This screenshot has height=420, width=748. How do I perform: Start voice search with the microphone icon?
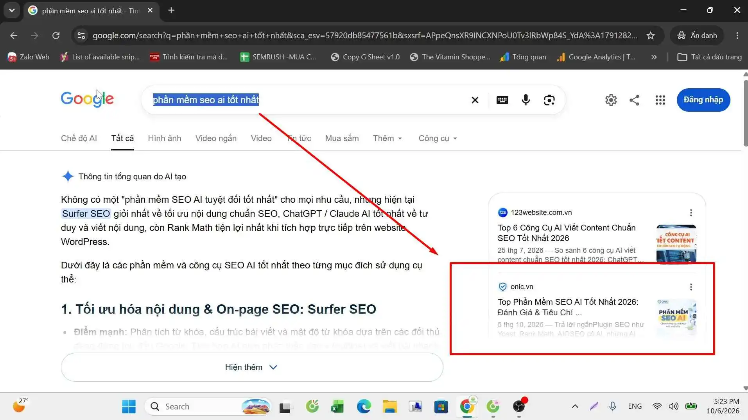click(526, 100)
